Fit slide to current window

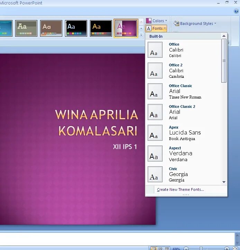[x=236, y=248]
